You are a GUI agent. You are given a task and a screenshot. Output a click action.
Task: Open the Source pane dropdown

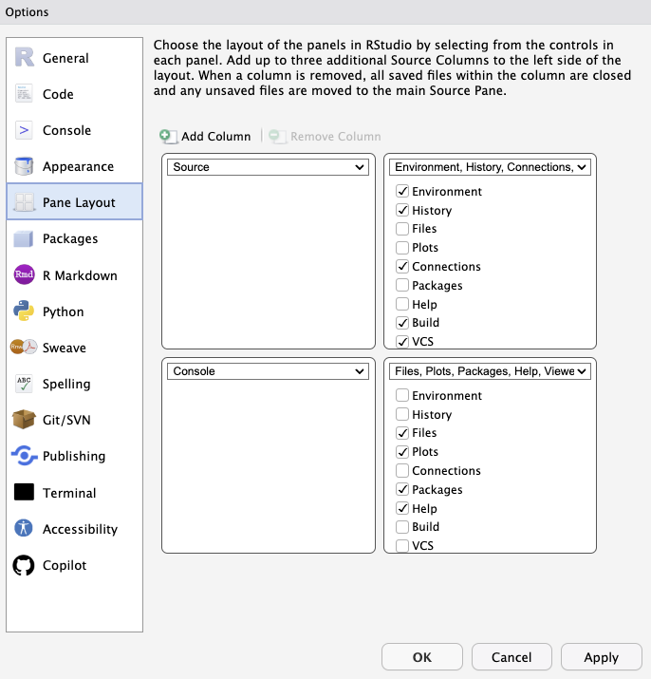pos(268,167)
